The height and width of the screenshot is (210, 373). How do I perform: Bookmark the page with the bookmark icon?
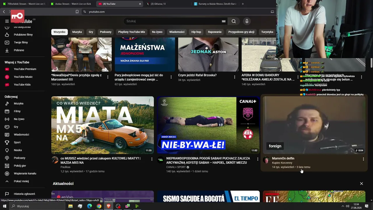coord(77,12)
